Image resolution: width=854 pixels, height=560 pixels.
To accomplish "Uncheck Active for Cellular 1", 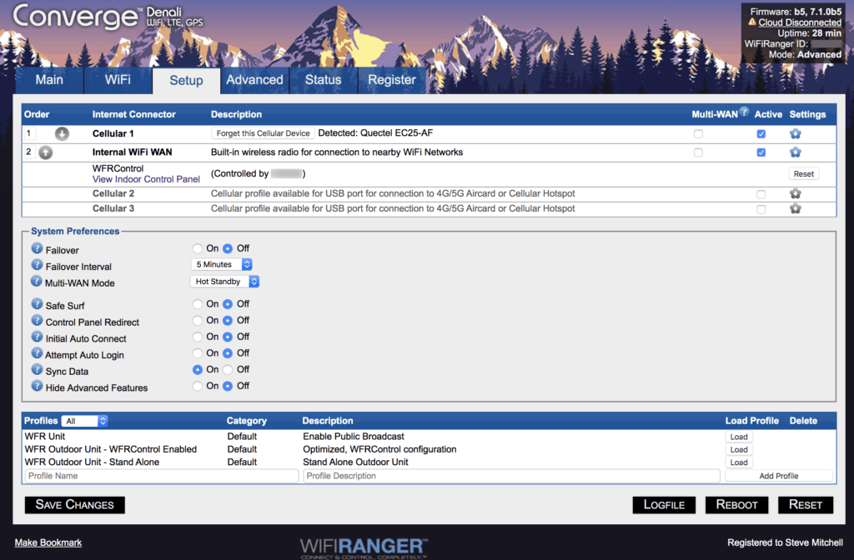I will click(761, 134).
